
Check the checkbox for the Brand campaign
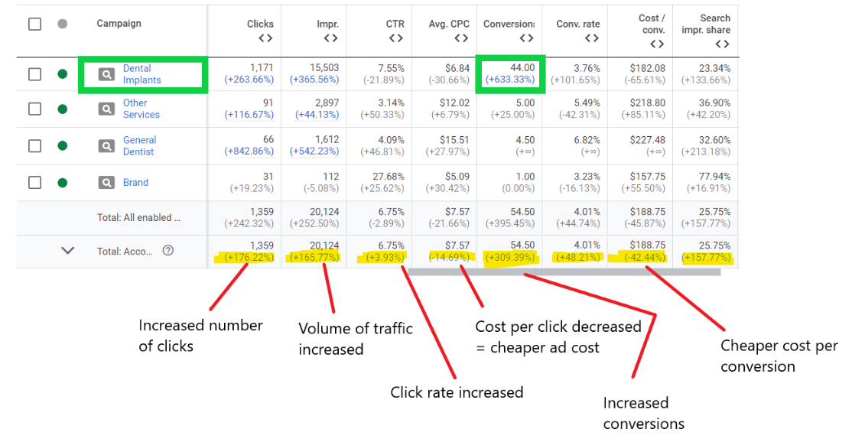pyautogui.click(x=34, y=181)
